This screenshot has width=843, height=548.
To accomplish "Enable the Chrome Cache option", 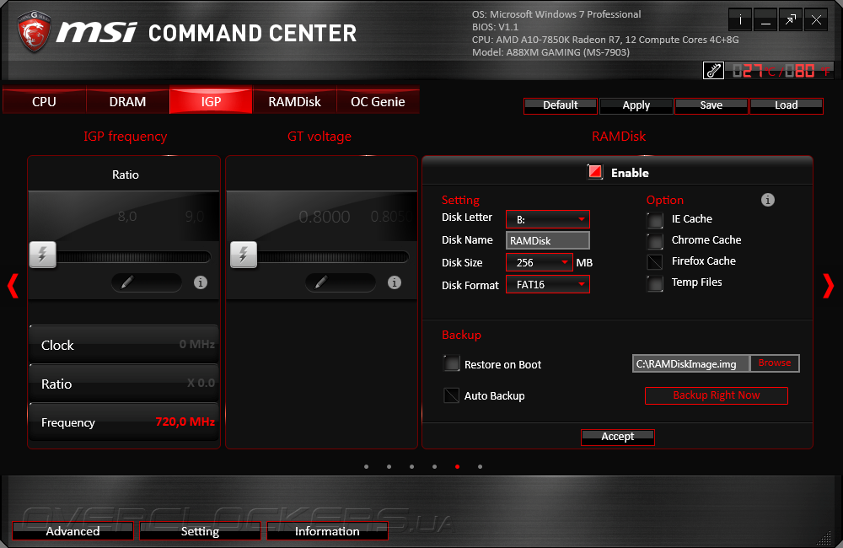I will click(x=655, y=240).
